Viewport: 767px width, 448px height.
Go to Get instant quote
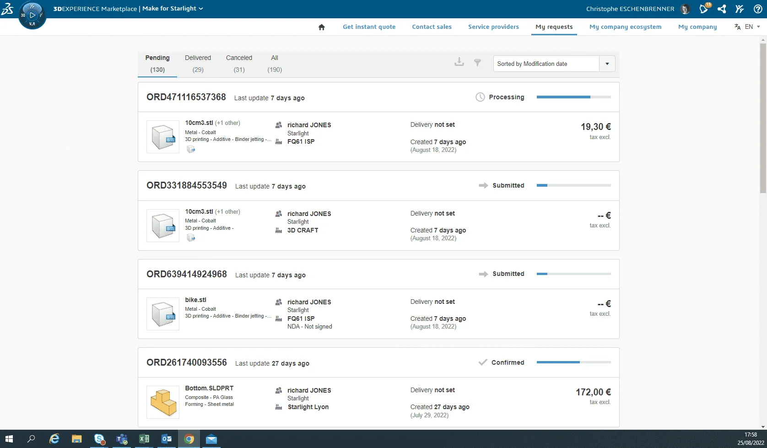click(x=369, y=27)
